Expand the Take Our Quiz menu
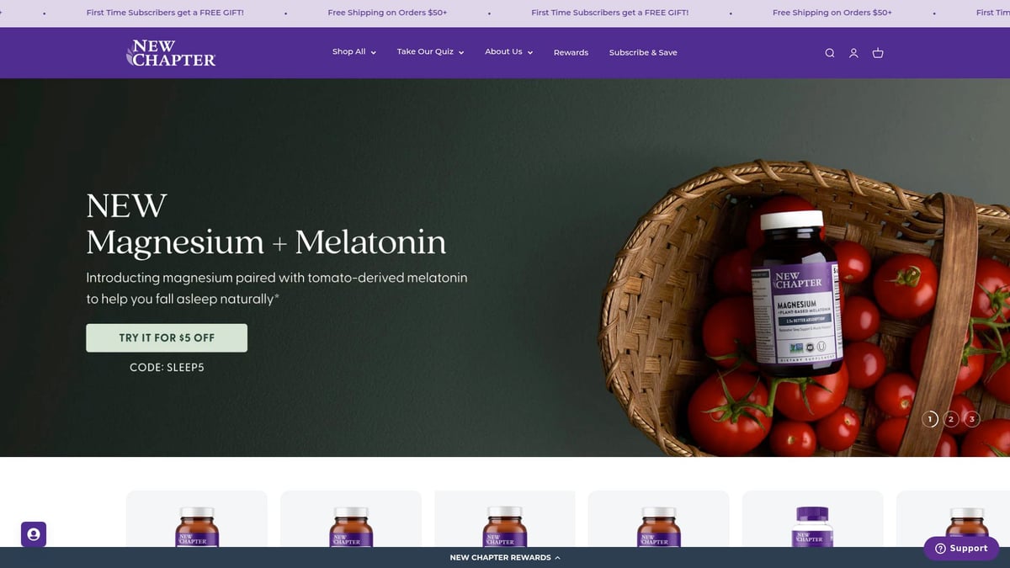 (430, 52)
